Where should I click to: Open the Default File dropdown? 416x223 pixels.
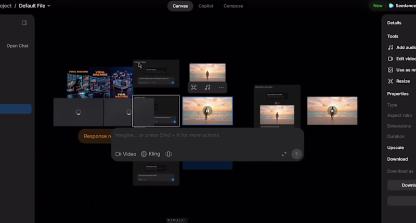tap(34, 6)
